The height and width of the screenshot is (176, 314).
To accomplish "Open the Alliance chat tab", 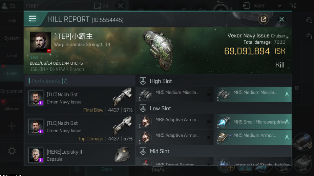I will 12,109.
